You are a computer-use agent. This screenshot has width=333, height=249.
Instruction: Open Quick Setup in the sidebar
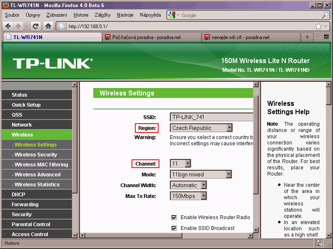[37, 105]
